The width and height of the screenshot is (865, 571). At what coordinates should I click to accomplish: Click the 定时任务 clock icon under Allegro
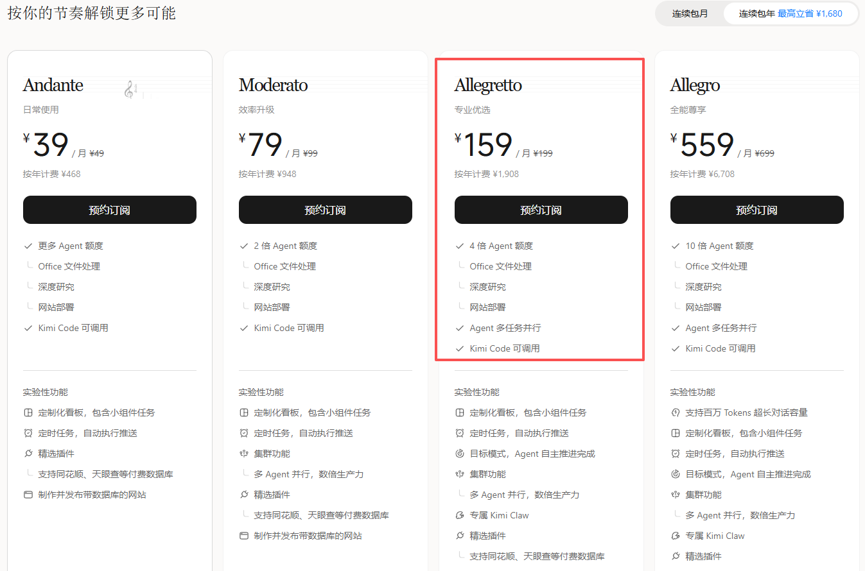(x=676, y=454)
